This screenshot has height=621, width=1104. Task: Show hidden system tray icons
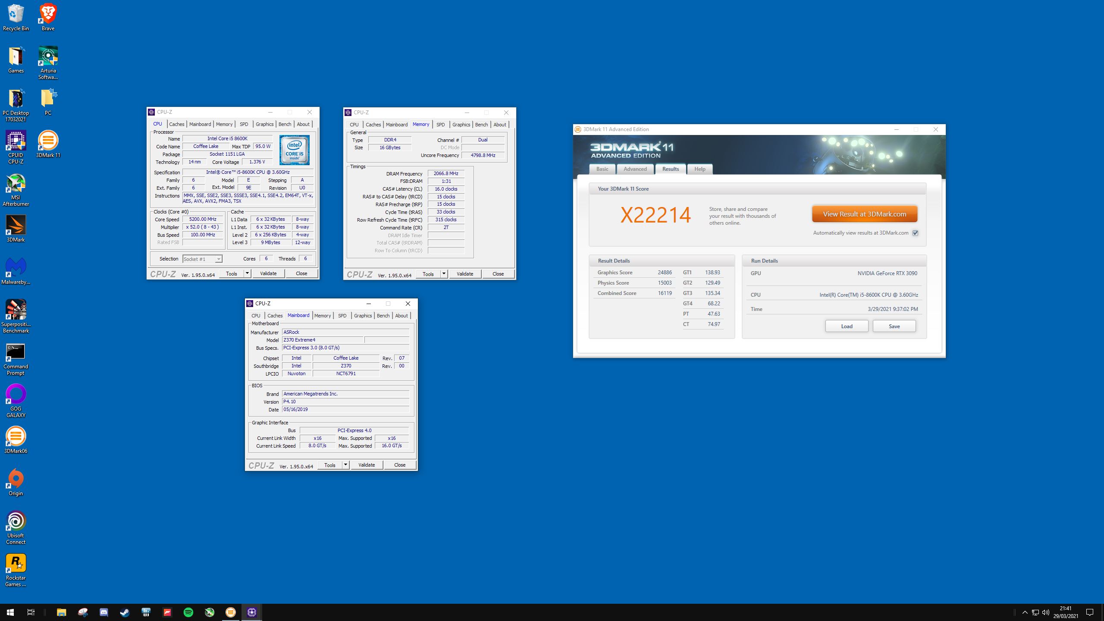point(1025,612)
